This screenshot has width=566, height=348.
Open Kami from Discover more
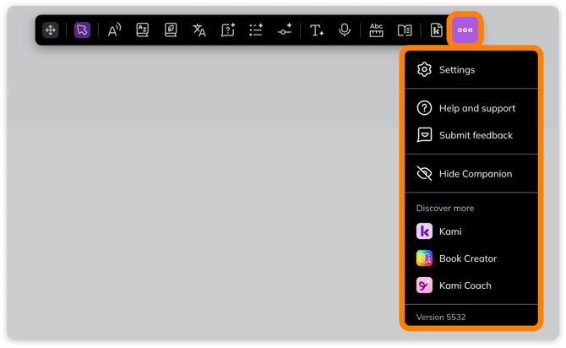coord(471,231)
